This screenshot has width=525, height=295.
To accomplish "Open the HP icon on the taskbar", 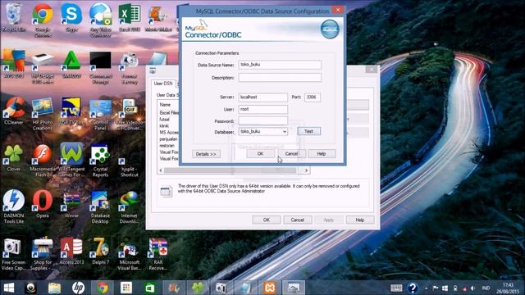I will (x=79, y=288).
